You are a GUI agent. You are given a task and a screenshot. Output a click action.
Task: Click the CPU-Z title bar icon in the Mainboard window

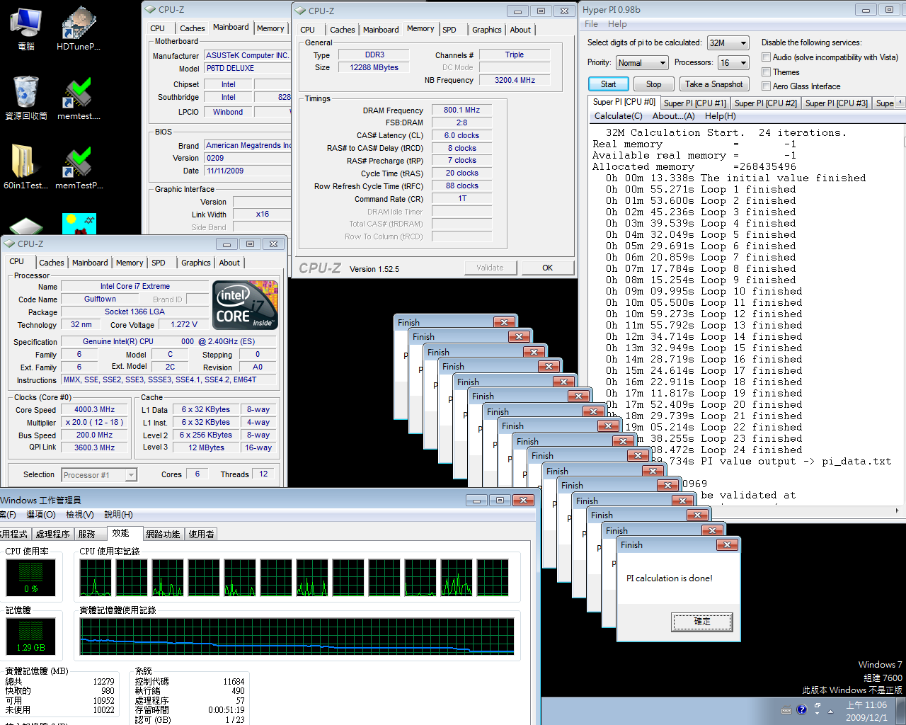[x=150, y=9]
